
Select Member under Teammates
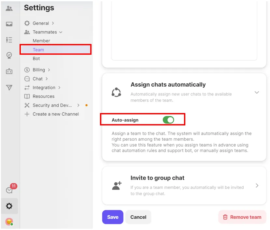tap(41, 41)
